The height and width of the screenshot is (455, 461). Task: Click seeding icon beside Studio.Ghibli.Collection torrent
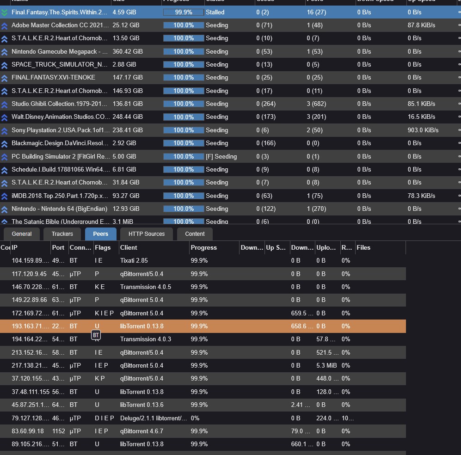5,104
